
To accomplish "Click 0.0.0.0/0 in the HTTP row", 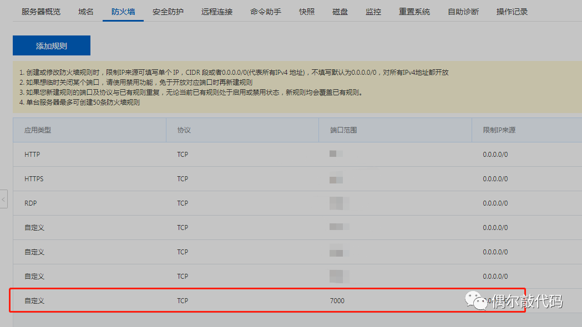I will (495, 154).
